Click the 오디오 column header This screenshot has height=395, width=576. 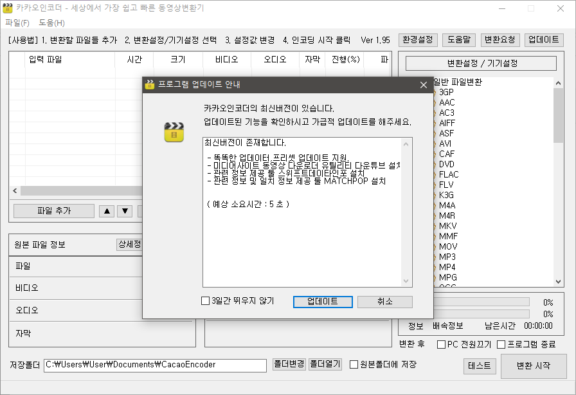click(275, 60)
